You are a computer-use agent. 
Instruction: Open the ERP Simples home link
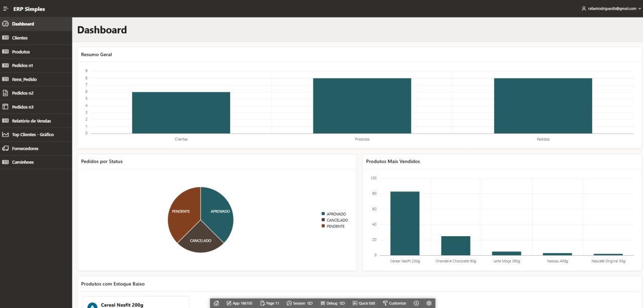point(29,9)
